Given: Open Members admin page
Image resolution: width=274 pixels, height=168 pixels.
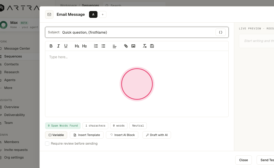Looking at the screenshot, I should coord(12,142).
